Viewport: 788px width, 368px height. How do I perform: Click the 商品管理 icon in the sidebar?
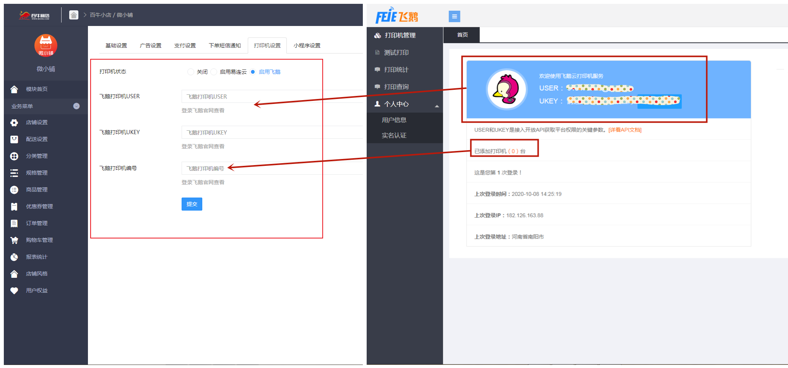(14, 190)
